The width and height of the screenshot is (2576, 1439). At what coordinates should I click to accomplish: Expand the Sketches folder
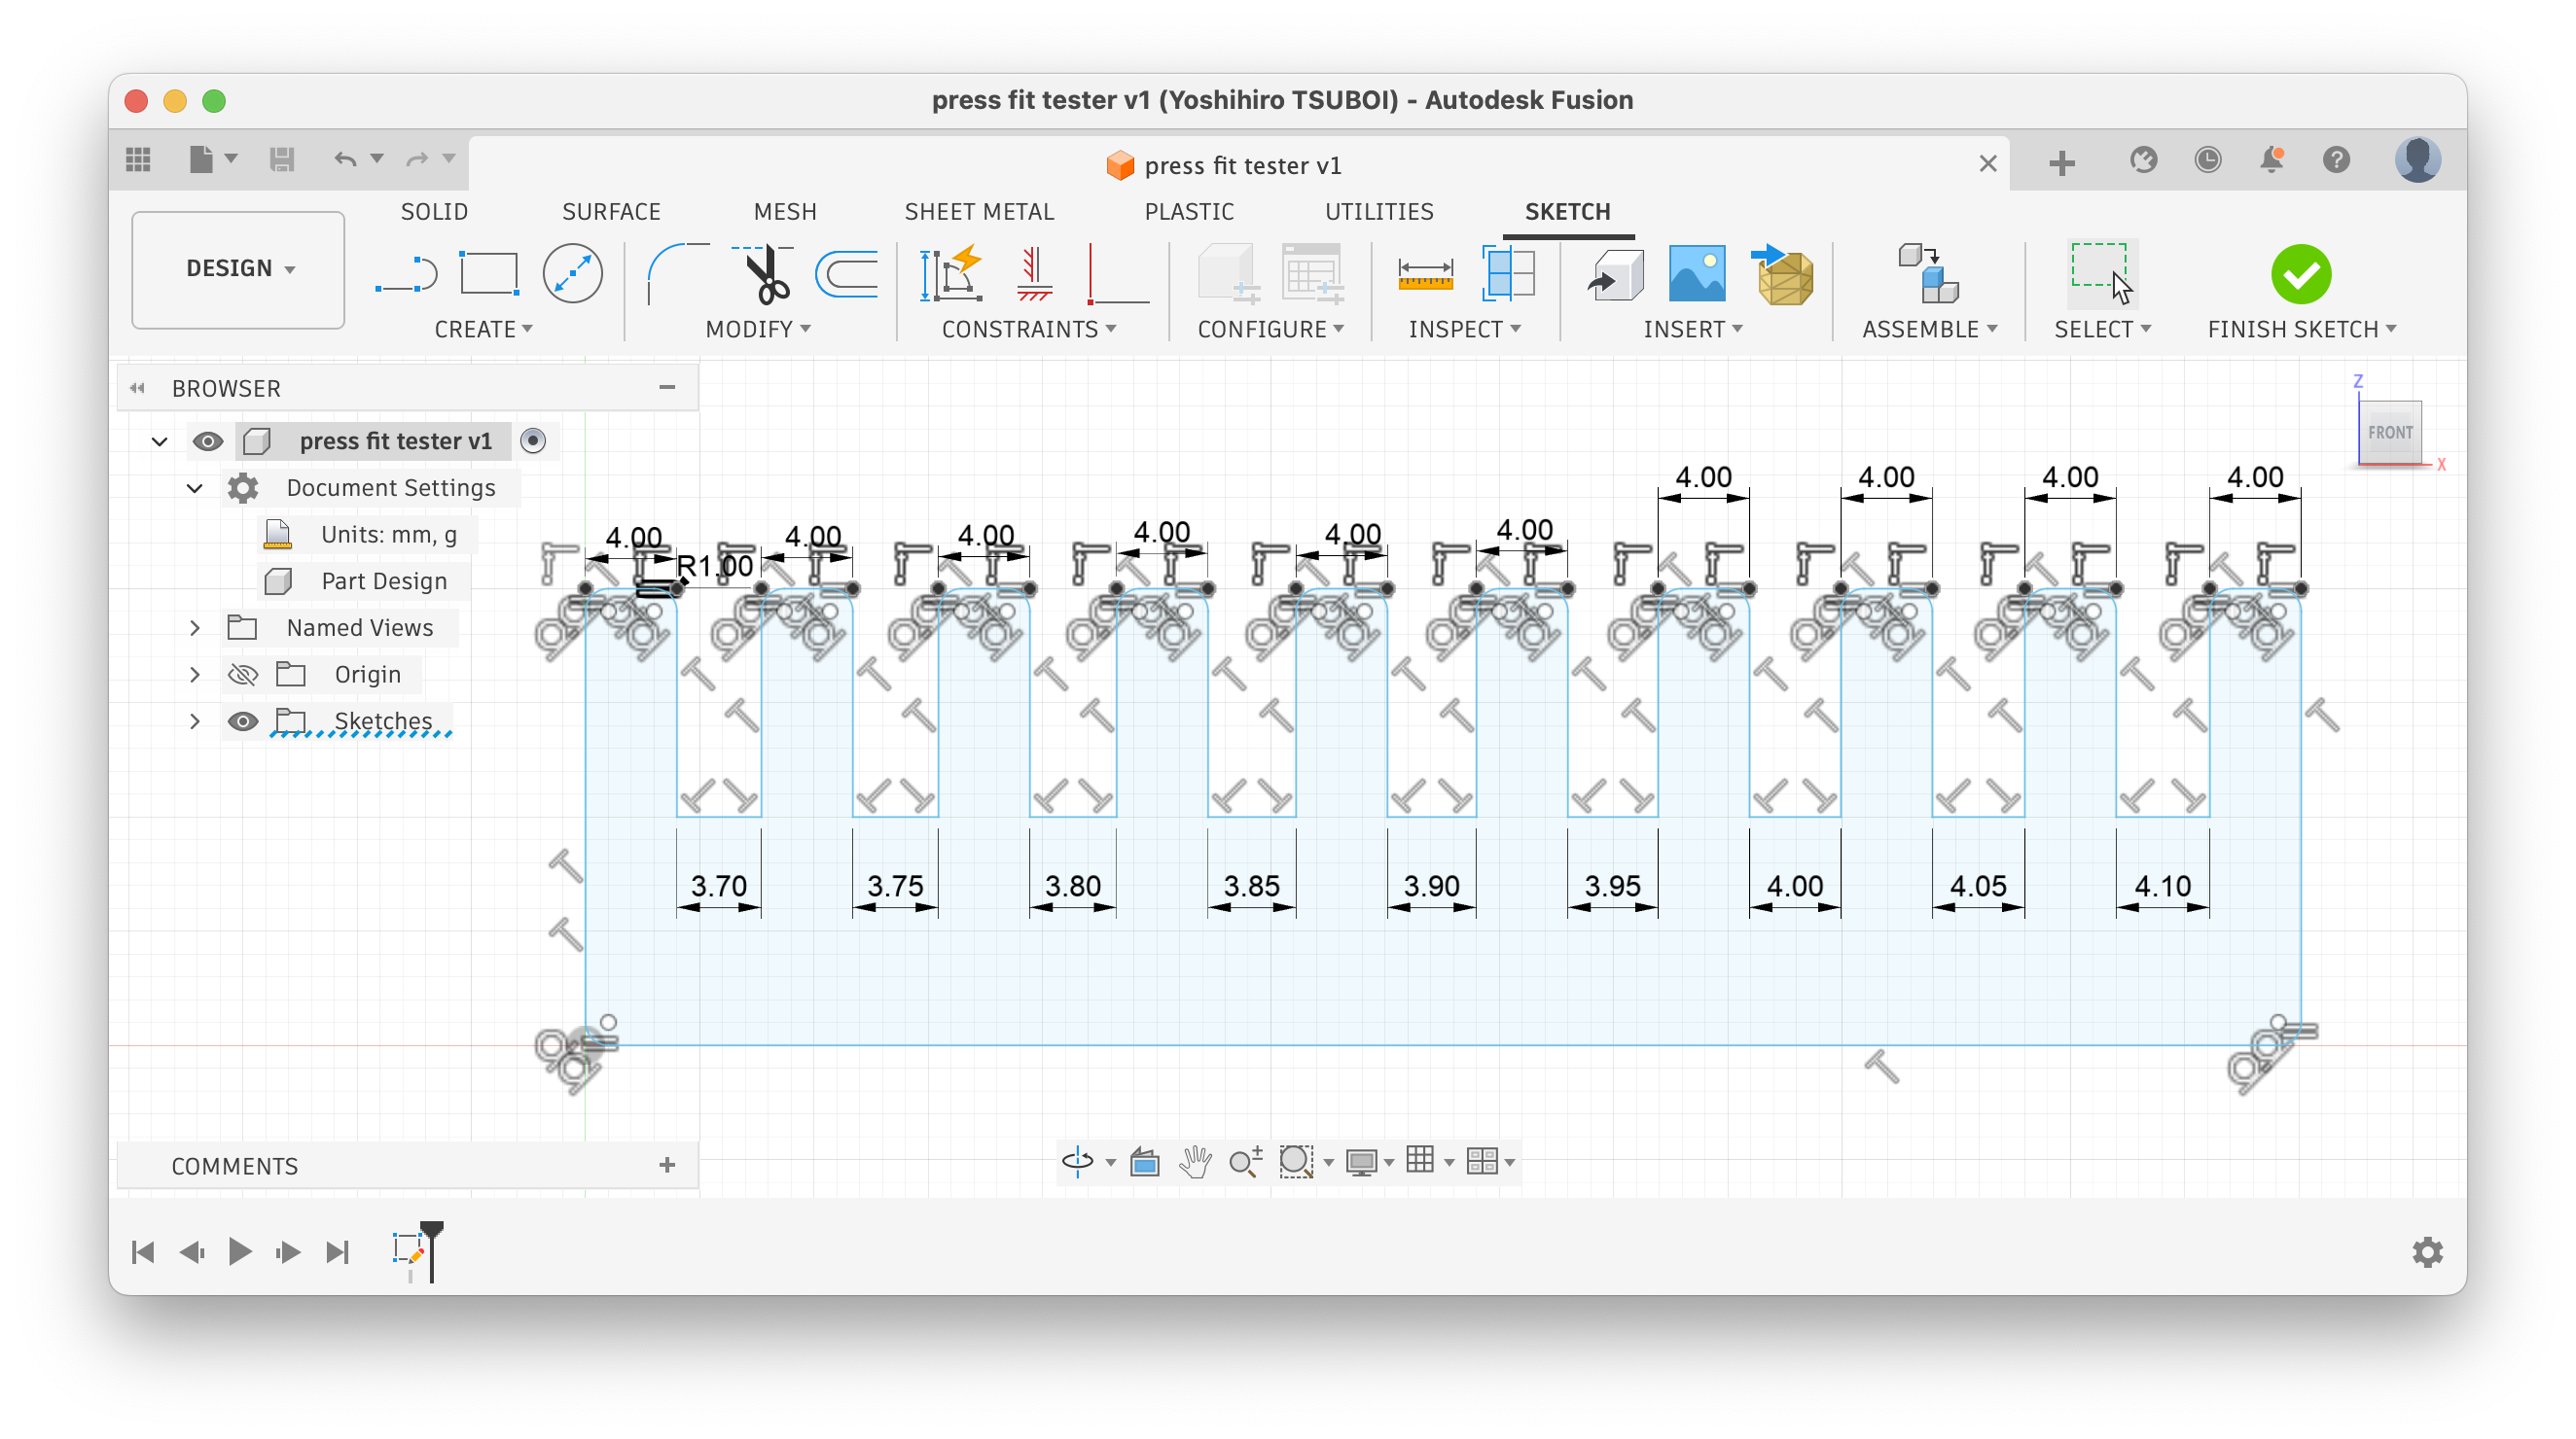[x=195, y=721]
